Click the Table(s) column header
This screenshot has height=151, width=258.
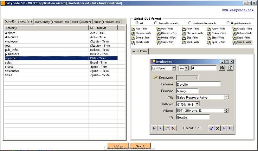tap(46, 28)
